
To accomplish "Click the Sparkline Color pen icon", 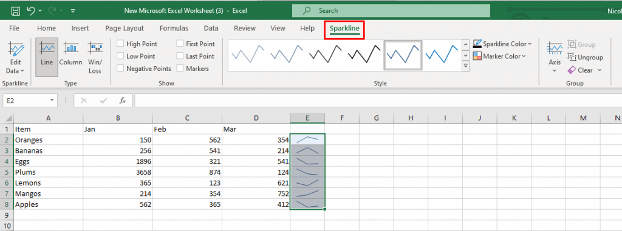I will point(477,44).
